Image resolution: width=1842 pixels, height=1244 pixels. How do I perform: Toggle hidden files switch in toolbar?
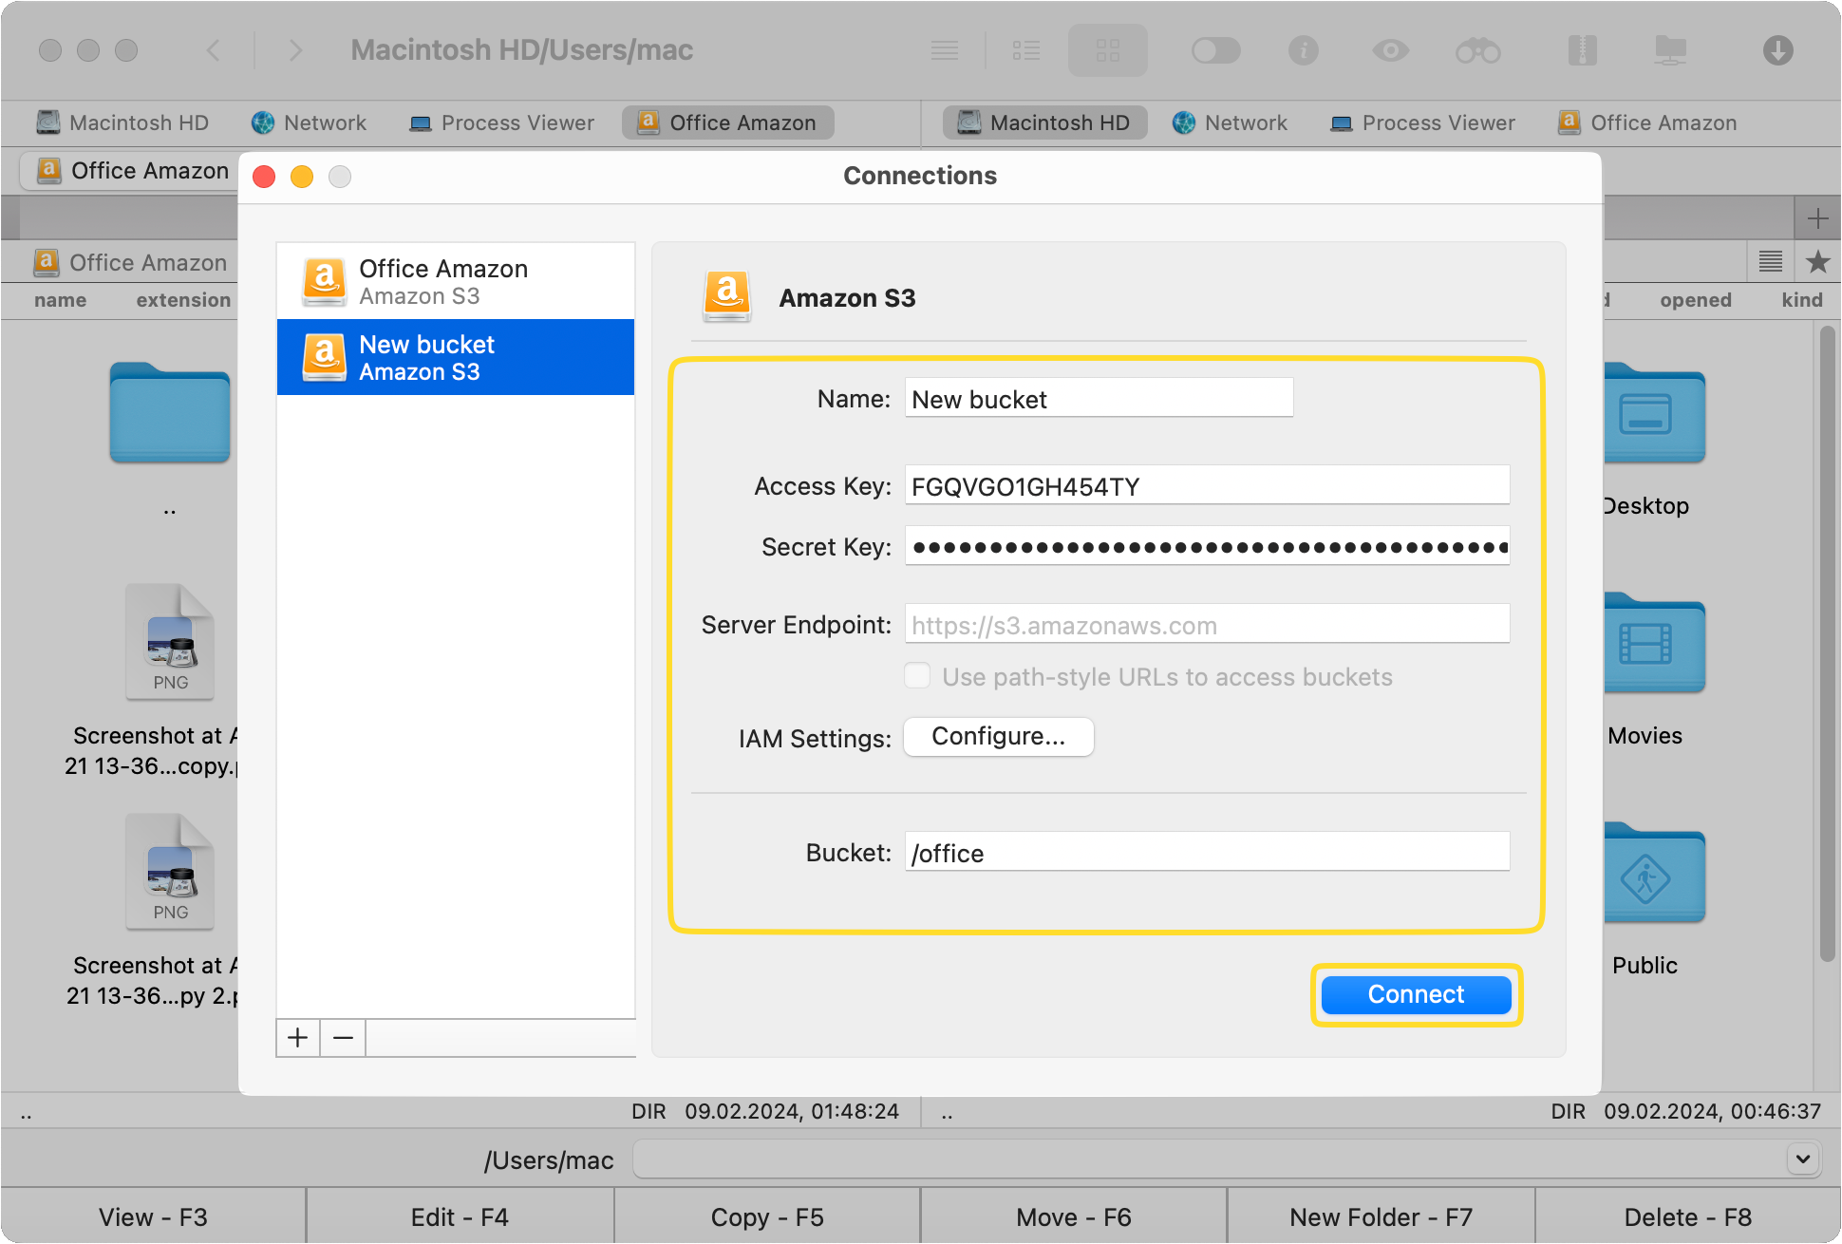click(1216, 50)
